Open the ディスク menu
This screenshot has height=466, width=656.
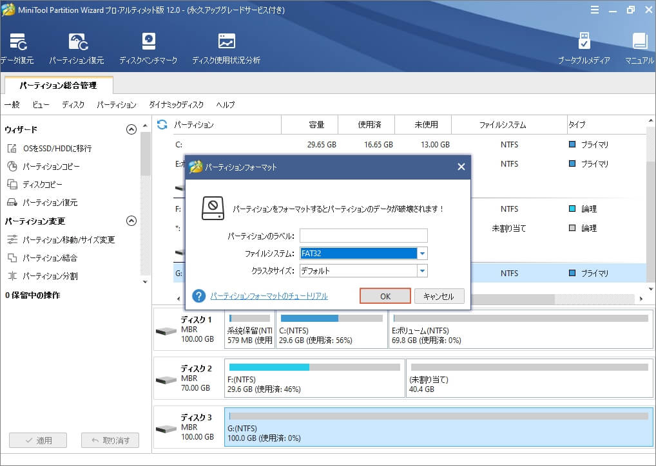click(73, 104)
